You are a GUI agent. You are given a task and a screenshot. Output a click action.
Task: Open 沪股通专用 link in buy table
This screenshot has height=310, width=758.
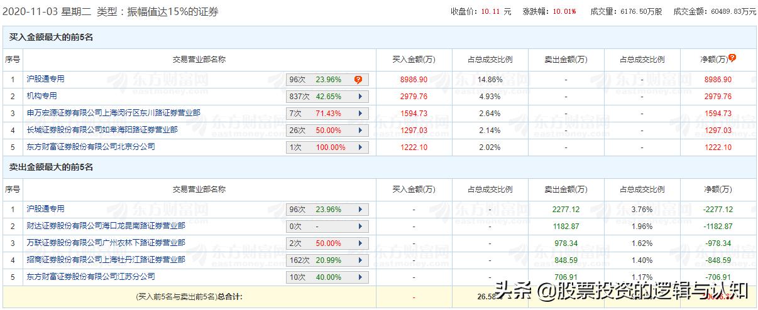pyautogui.click(x=45, y=79)
